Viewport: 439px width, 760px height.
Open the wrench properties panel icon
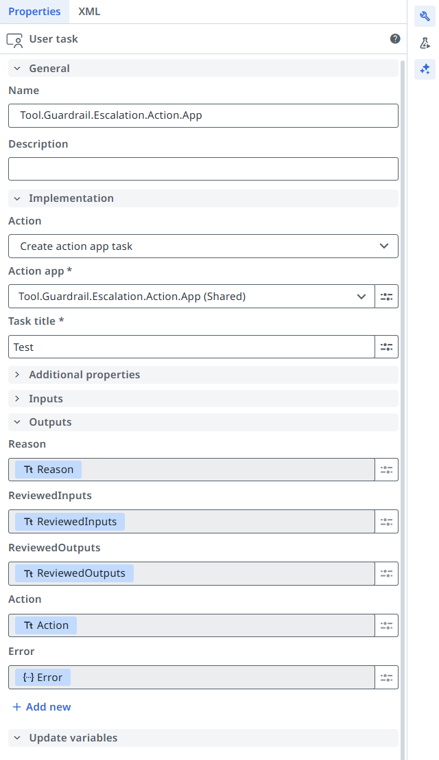pyautogui.click(x=425, y=16)
